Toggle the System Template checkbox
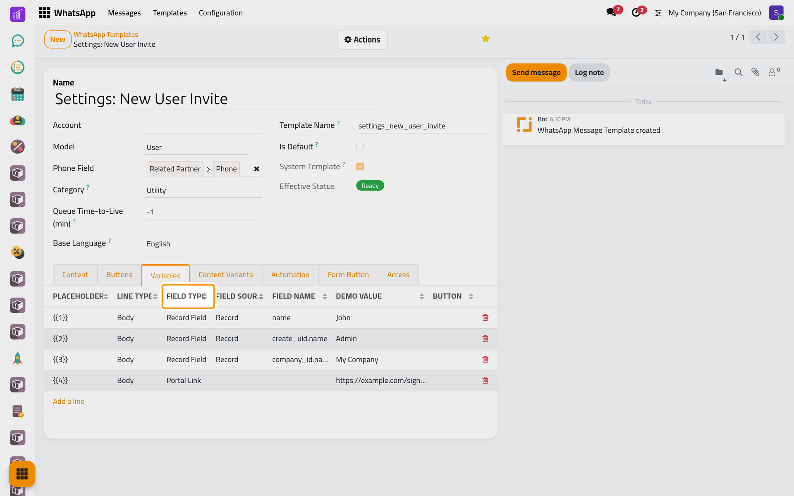Screen dimensions: 794x496 [x=360, y=167]
